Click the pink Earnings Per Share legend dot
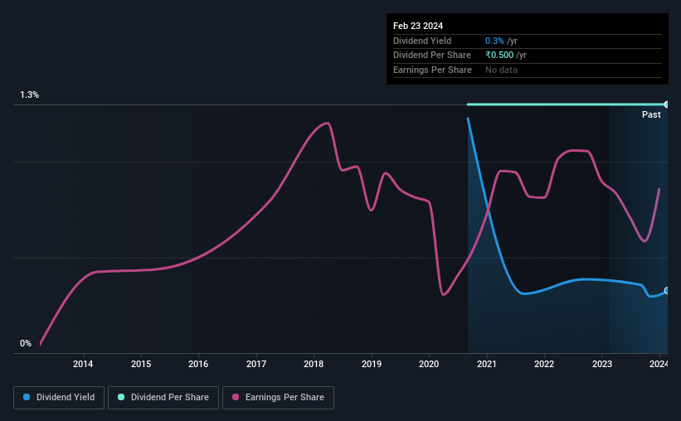This screenshot has height=421, width=681. tap(236, 397)
